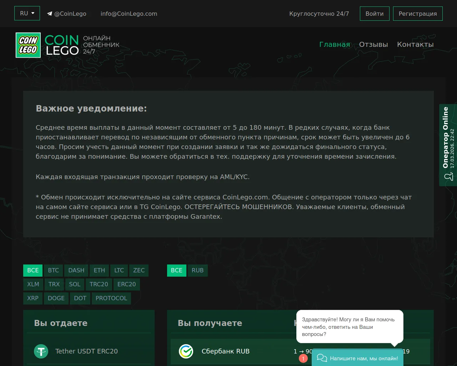This screenshot has width=457, height=366.
Task: Select the ВСЕ filter for give currencies
Action: [33, 271]
